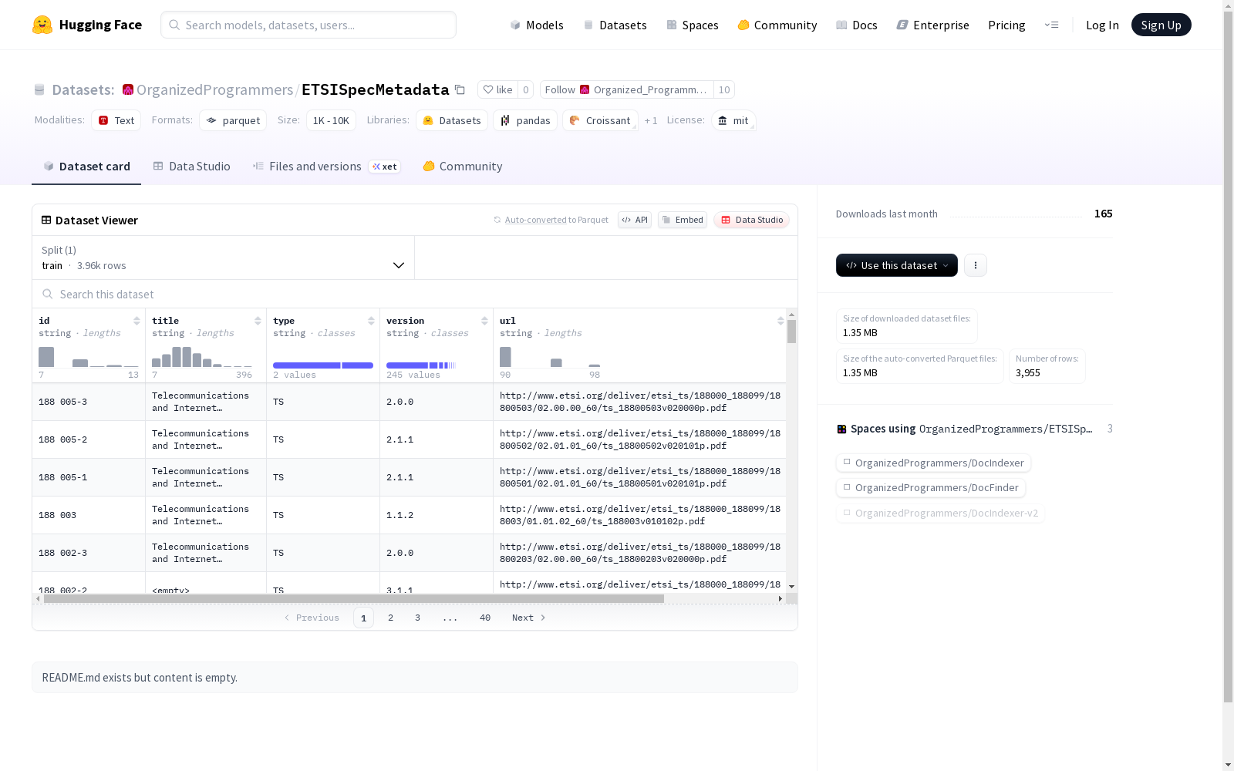The image size is (1234, 771).
Task: Open the OrganizedProgrammers/DocIndexer space
Action: [x=933, y=463]
